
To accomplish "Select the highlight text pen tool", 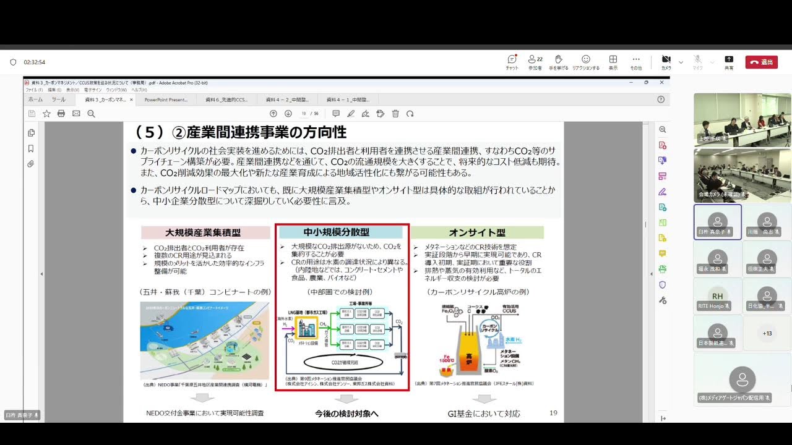I will (x=351, y=114).
